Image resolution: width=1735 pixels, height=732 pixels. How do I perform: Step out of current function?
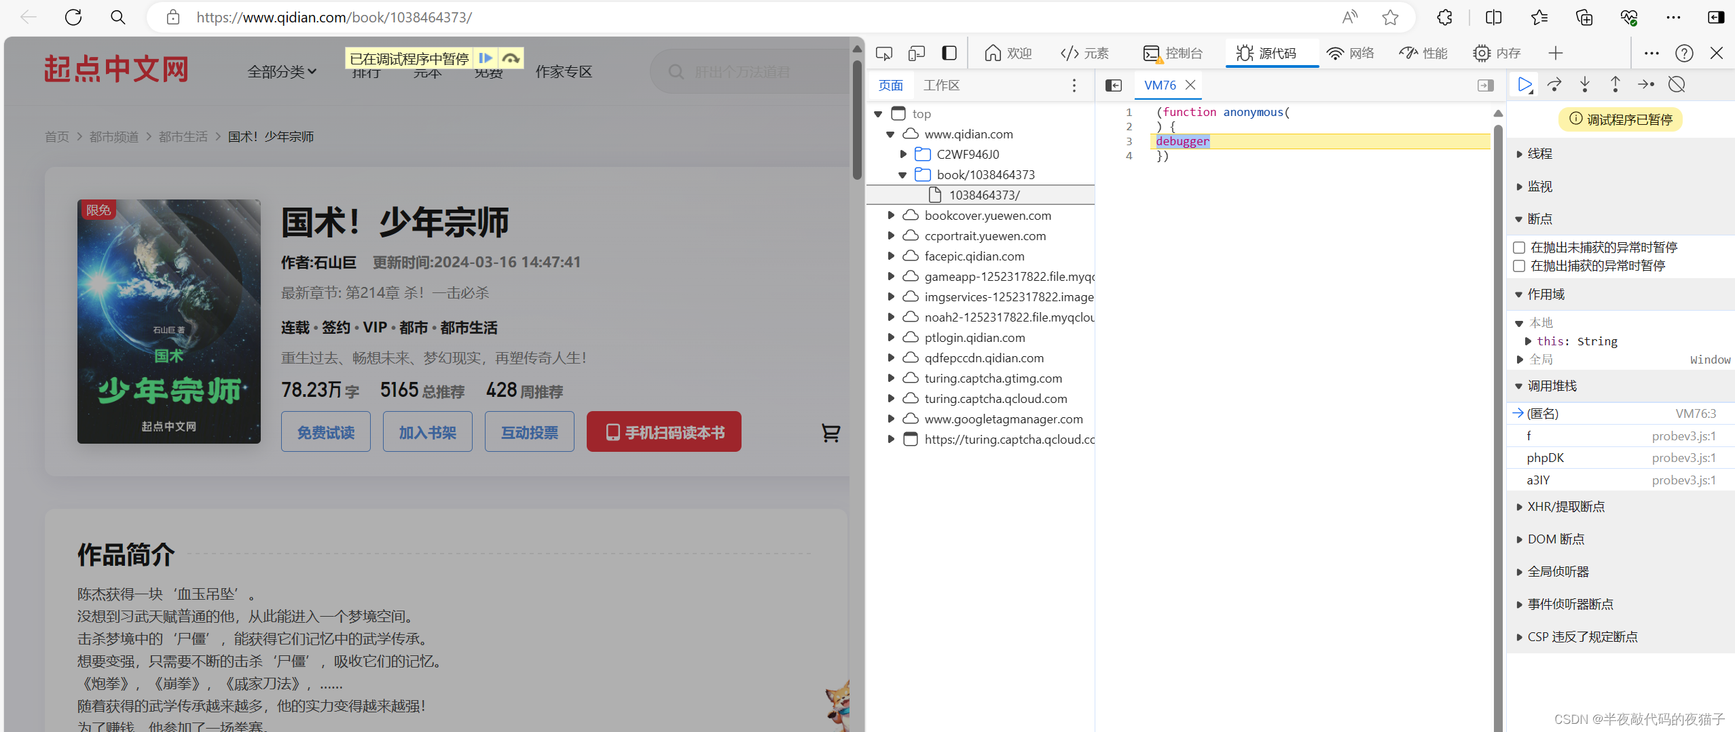pyautogui.click(x=1615, y=85)
